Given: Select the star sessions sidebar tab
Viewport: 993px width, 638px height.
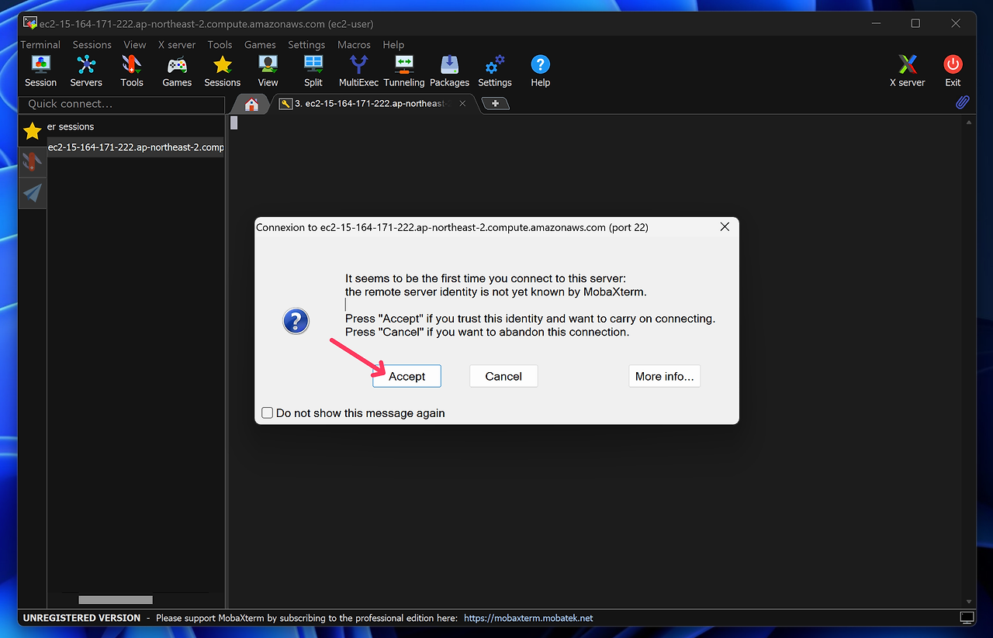Looking at the screenshot, I should 32,131.
